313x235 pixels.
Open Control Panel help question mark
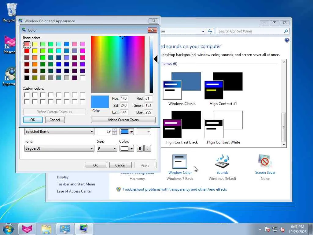pos(287,40)
